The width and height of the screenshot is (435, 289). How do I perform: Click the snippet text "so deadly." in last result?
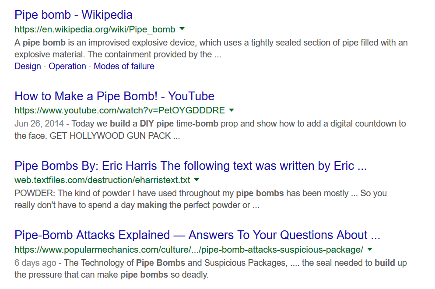(x=189, y=275)
